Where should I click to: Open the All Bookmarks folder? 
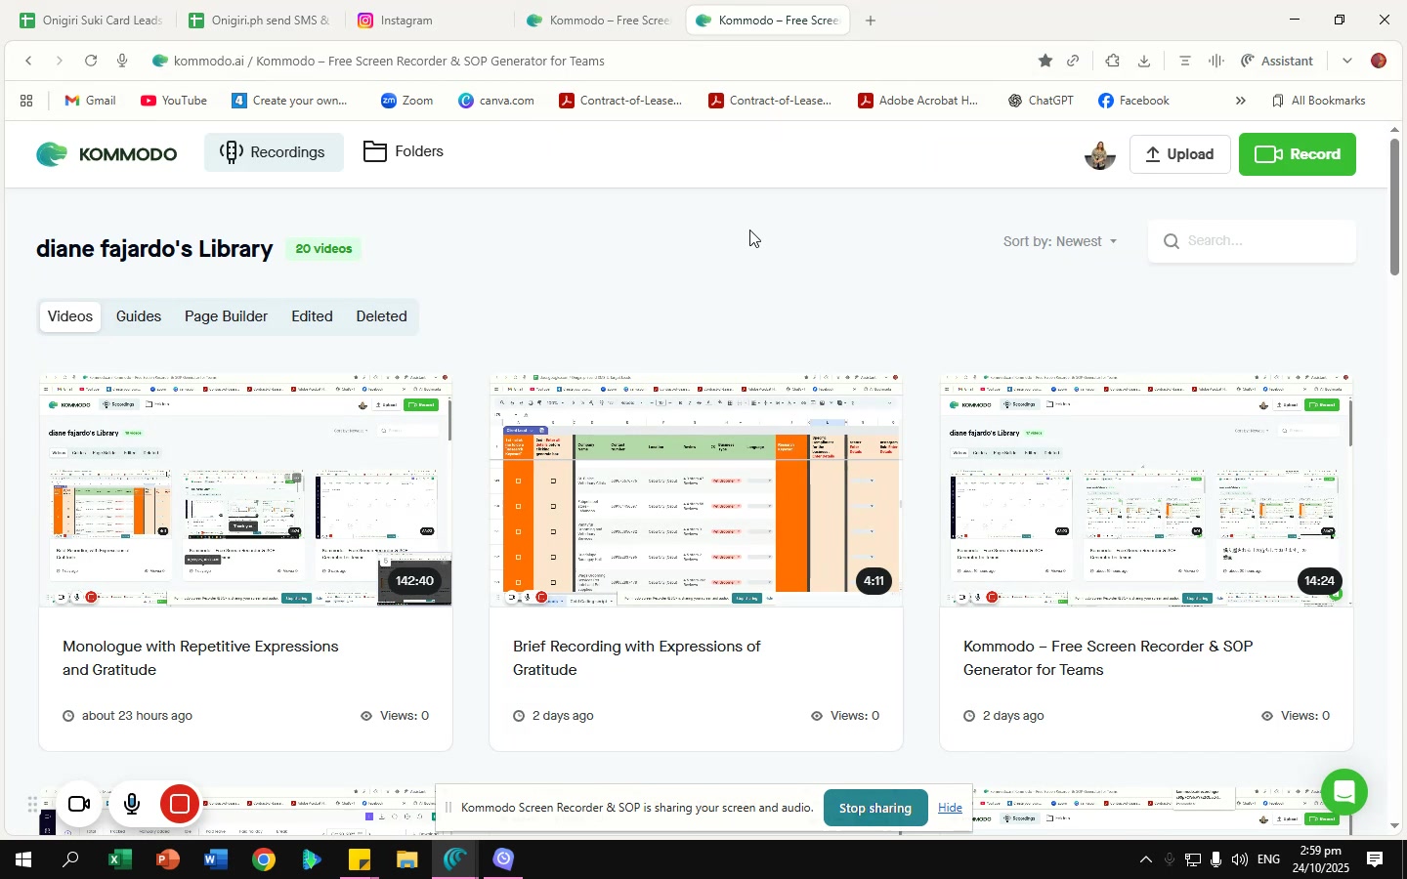tap(1318, 101)
